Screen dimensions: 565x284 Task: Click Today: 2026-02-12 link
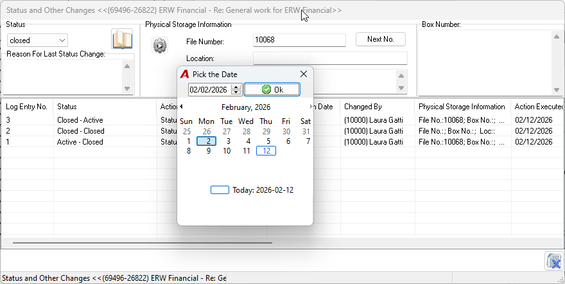tap(252, 190)
